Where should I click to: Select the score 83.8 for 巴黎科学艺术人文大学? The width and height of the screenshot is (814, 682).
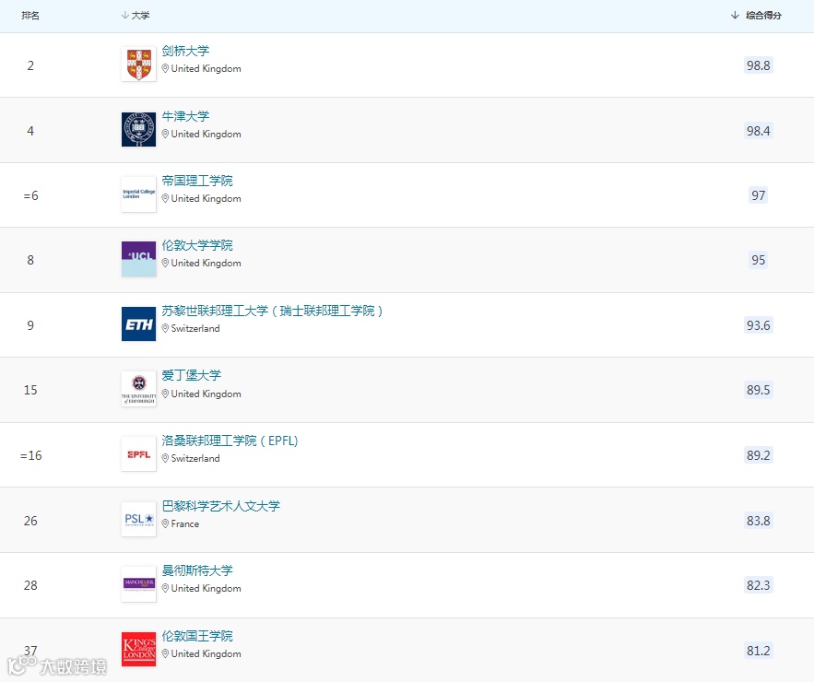(758, 521)
